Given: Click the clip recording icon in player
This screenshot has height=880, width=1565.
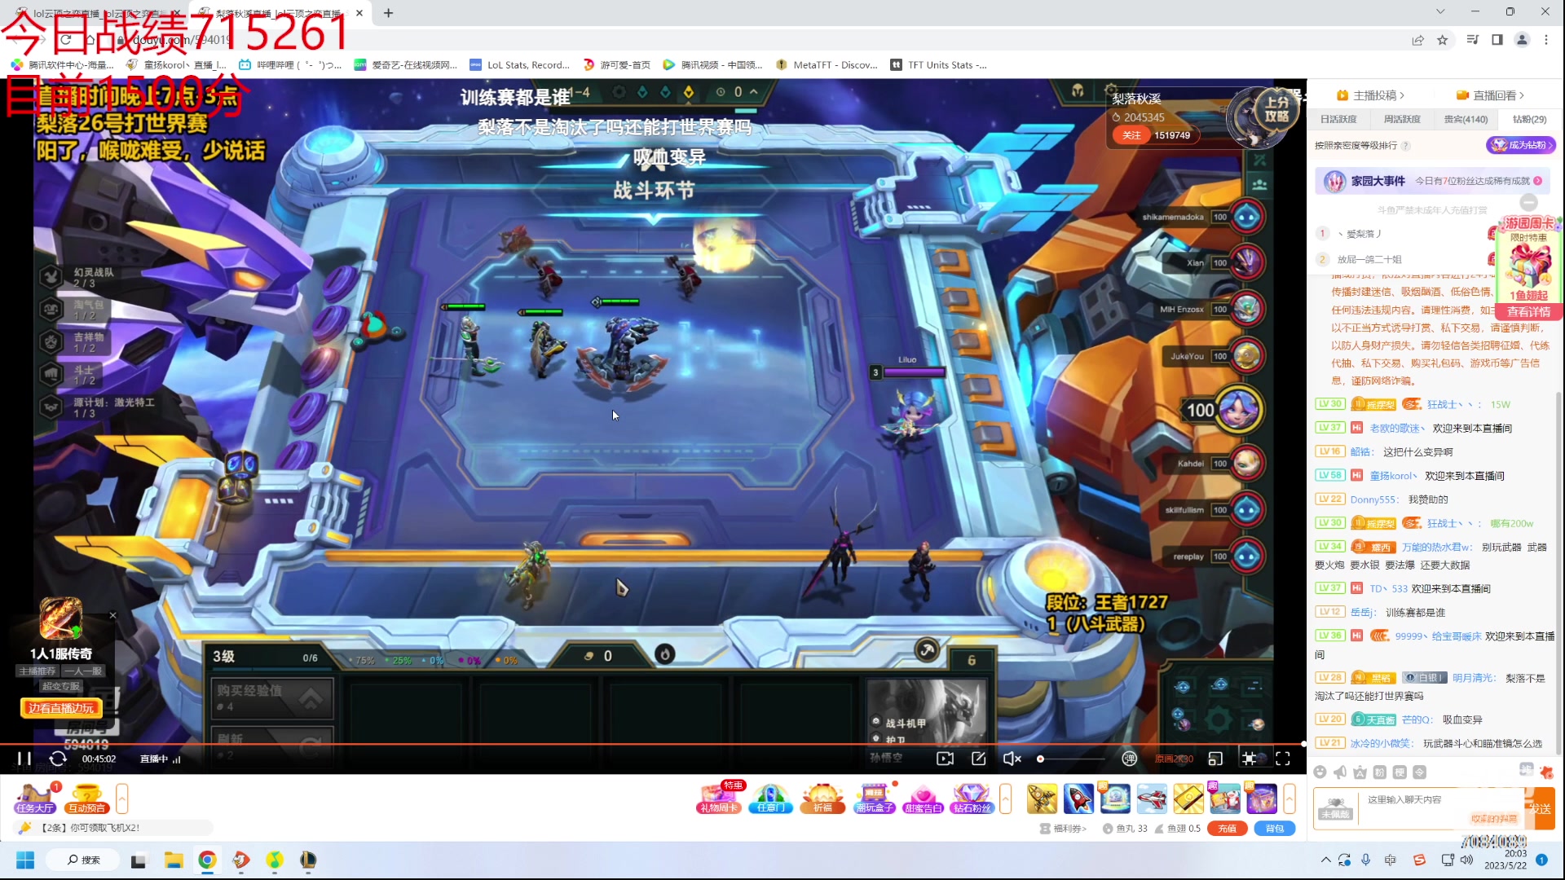Looking at the screenshot, I should click(x=945, y=759).
